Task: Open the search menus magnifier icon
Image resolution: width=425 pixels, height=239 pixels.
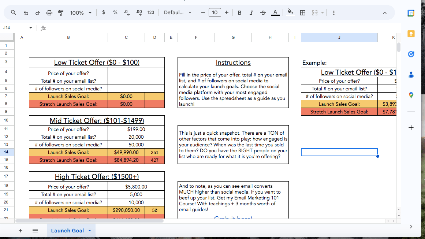Action: click(13, 12)
